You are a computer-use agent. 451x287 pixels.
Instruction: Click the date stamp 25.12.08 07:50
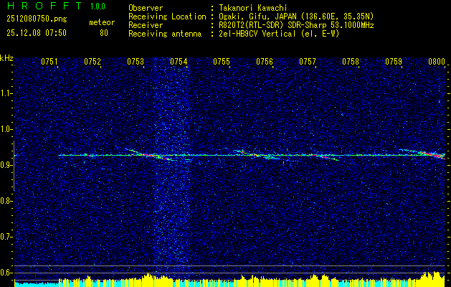(x=37, y=33)
